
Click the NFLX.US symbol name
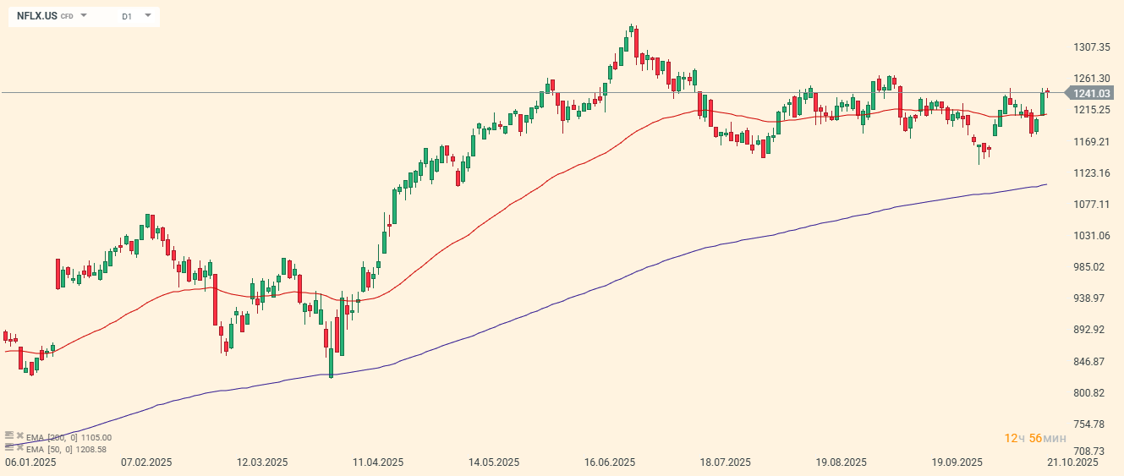click(x=37, y=16)
